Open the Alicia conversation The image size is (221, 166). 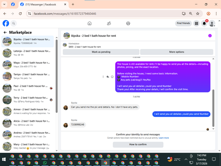click(x=27, y=123)
